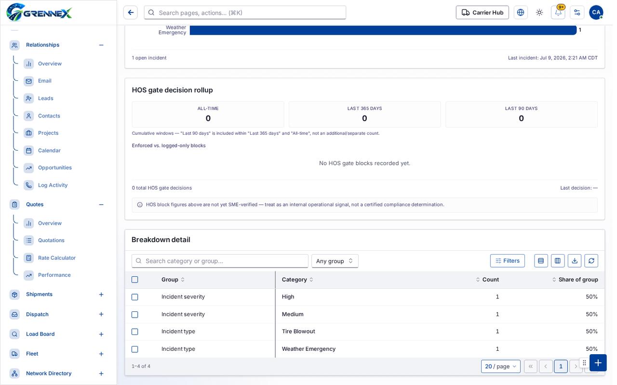The image size is (617, 385).
Task: Open the CA user avatar menu
Action: tap(596, 13)
